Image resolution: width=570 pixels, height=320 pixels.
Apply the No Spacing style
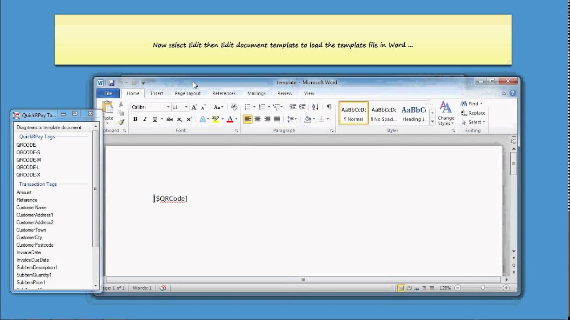(384, 113)
